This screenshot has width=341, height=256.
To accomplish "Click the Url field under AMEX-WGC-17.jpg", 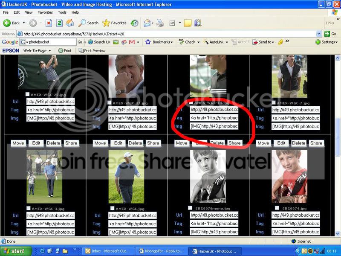I will (132, 110).
